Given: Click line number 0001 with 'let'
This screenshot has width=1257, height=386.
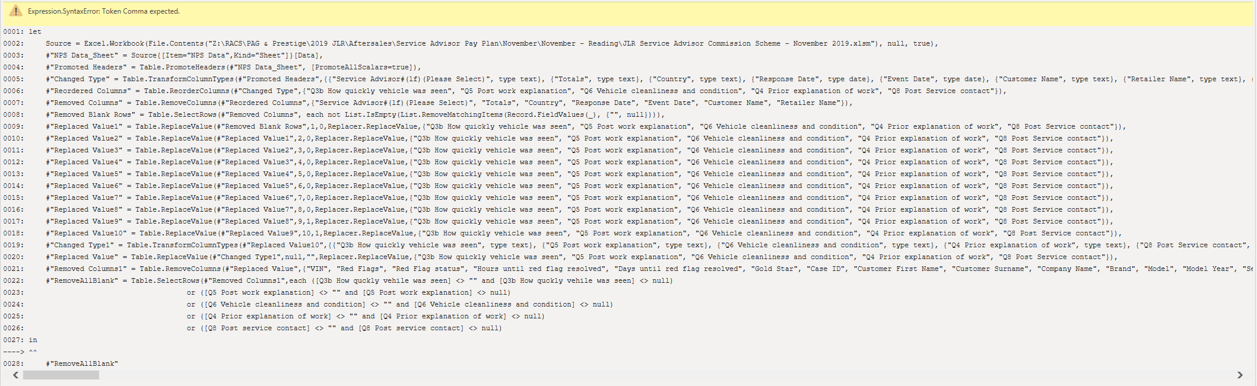Looking at the screenshot, I should tap(23, 31).
